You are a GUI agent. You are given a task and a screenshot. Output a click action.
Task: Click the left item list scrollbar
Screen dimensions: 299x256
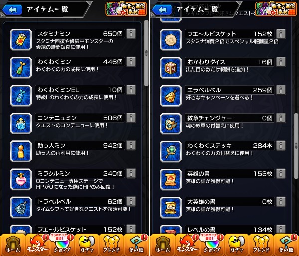tap(146, 53)
